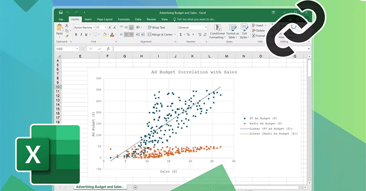
Task: Switch to the Formulas tab
Action: point(124,19)
